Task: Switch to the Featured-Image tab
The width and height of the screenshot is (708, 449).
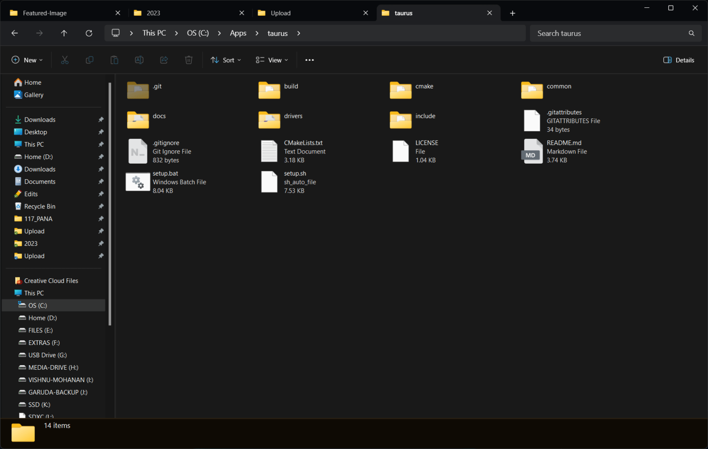Action: pyautogui.click(x=65, y=13)
